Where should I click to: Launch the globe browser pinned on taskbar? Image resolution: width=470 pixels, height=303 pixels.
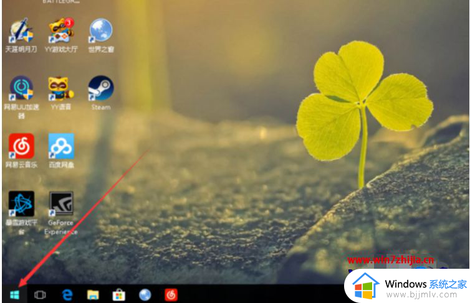pos(145,295)
